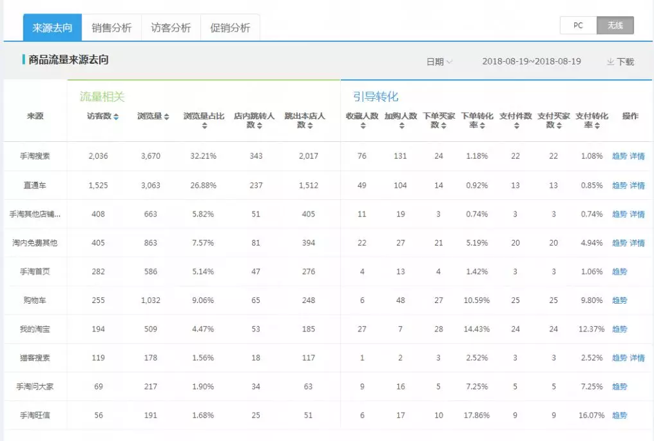The image size is (654, 441).
Task: Open 详情 for 猫客搜索 row
Action: 637,358
